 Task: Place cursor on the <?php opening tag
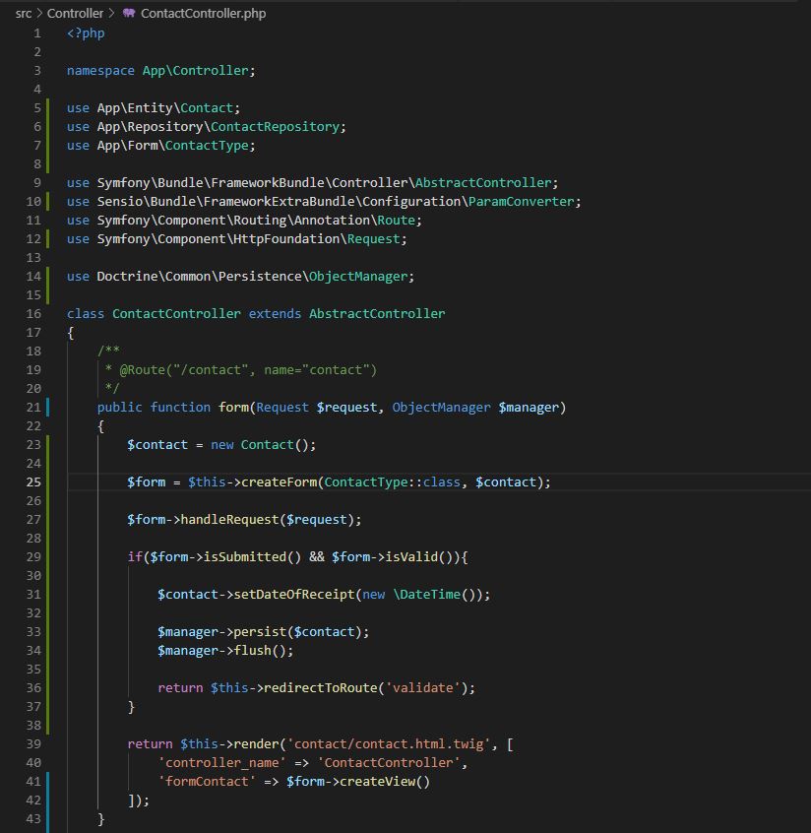tap(86, 33)
